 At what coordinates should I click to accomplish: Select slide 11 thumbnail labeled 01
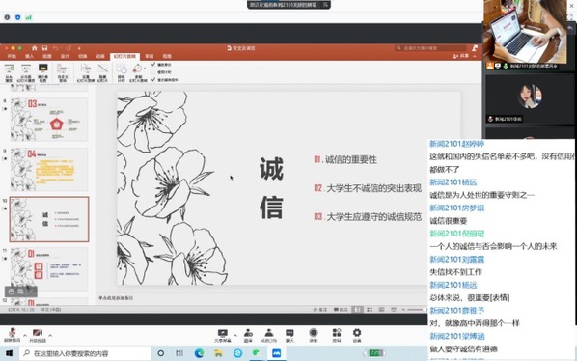(48, 269)
